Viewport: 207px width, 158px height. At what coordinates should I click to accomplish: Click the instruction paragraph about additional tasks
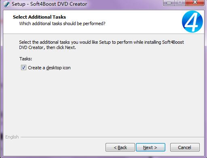pyautogui.click(x=101, y=45)
